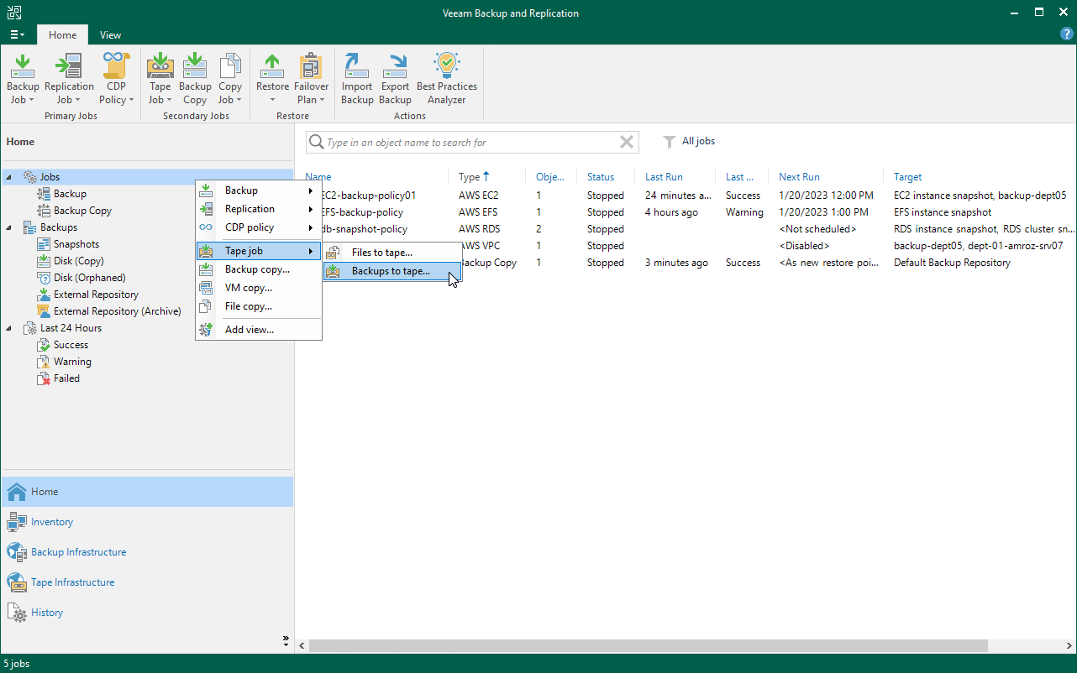This screenshot has height=673, width=1077.
Task: Click the AWS VPC type cell
Action: [481, 246]
